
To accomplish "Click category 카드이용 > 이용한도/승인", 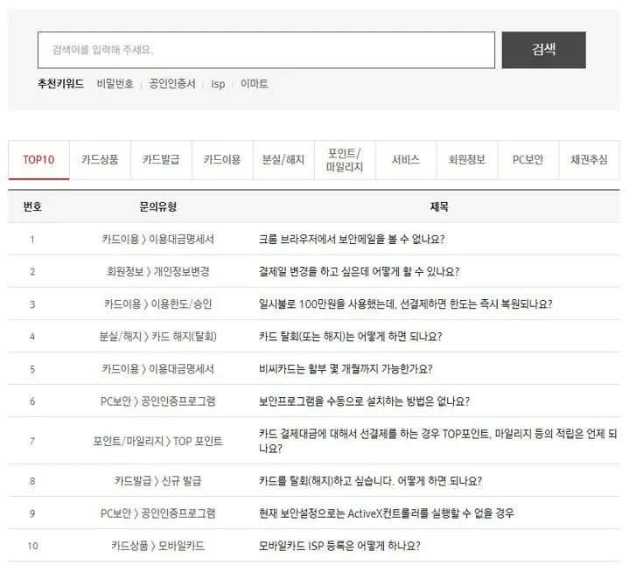I will click(x=158, y=304).
